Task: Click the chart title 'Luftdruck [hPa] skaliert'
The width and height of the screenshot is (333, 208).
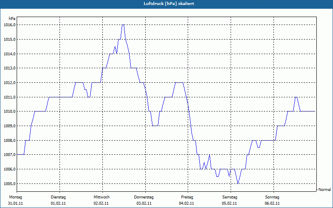Action: click(169, 4)
